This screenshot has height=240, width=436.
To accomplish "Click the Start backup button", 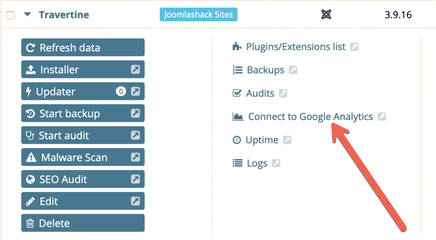I will click(83, 113).
